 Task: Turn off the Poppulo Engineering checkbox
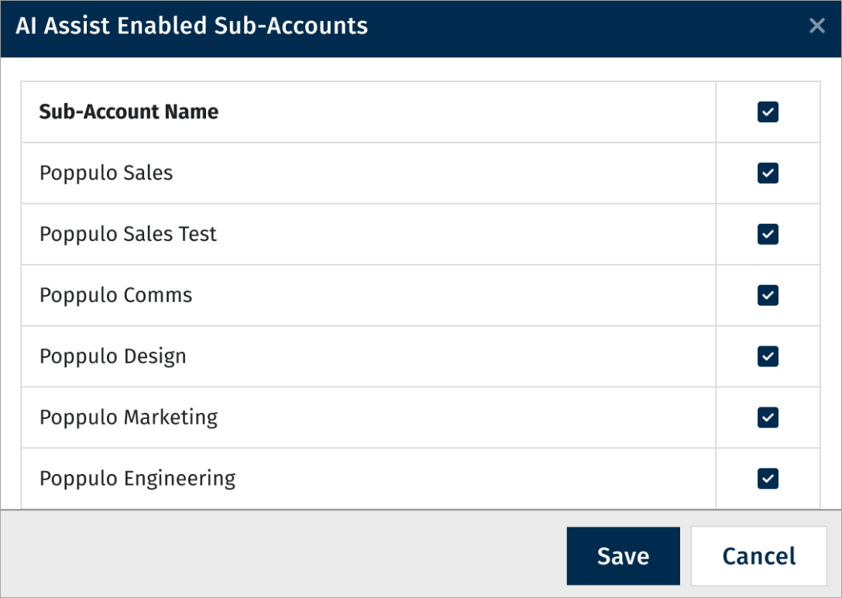pyautogui.click(x=768, y=479)
